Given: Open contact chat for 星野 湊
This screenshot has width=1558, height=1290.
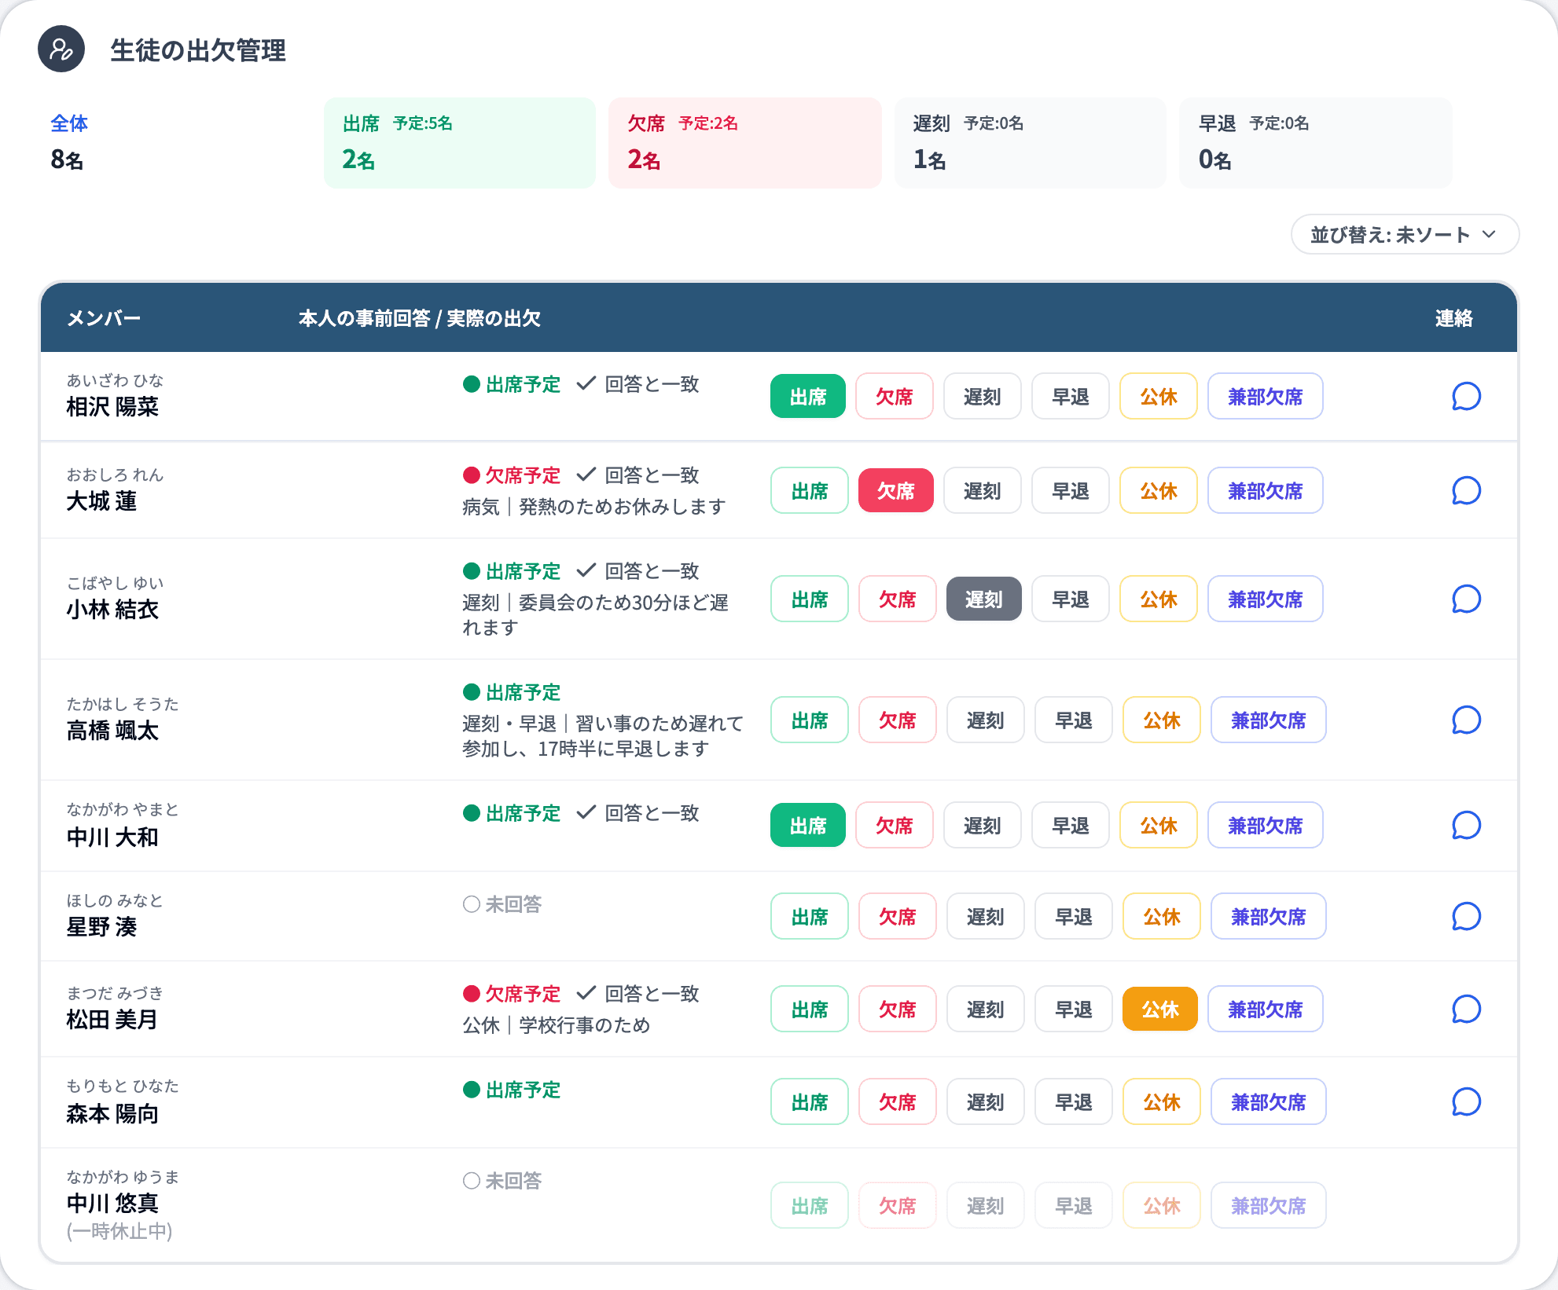Looking at the screenshot, I should pos(1466,917).
